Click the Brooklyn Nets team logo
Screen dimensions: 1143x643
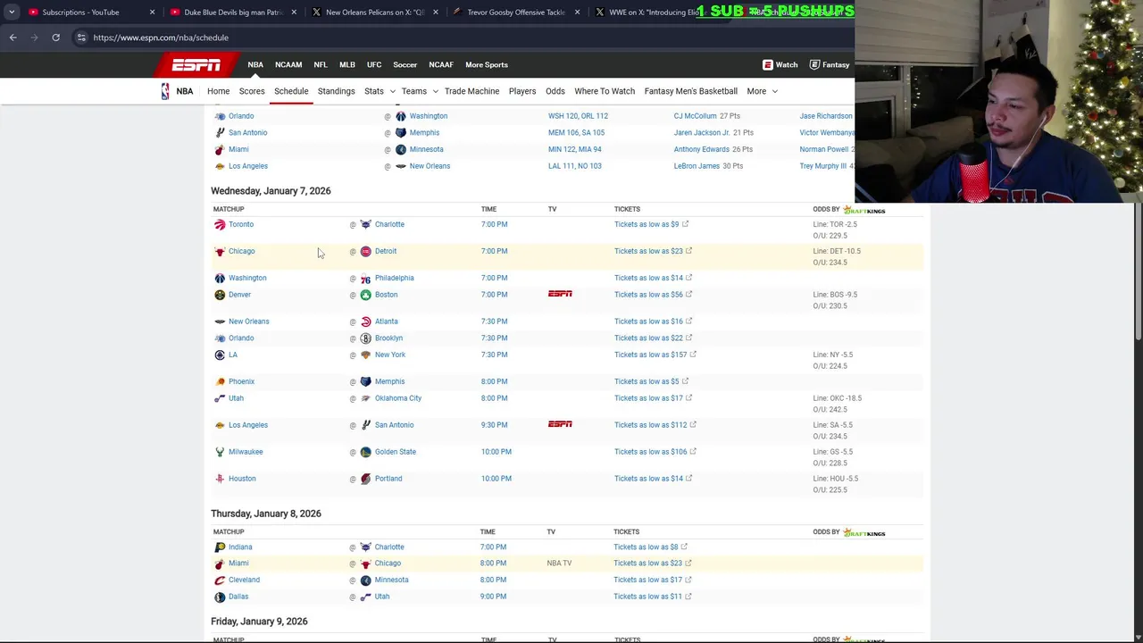tap(365, 338)
